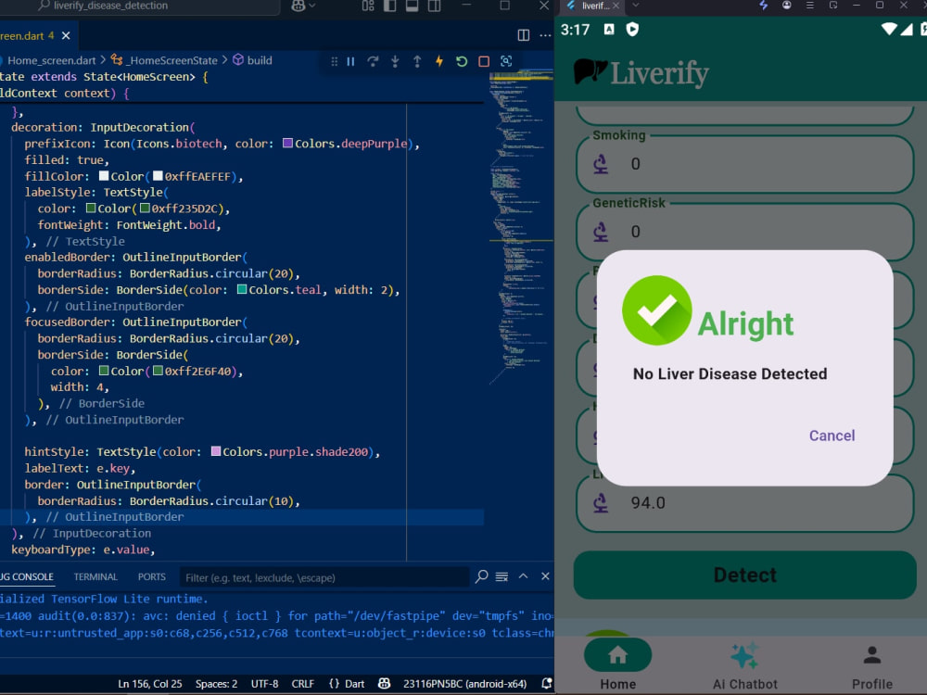Restart the debug session
This screenshot has height=695, width=927.
(462, 61)
